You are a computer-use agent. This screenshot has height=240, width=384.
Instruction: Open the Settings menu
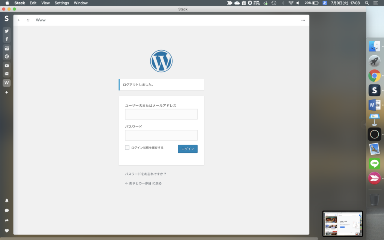tap(62, 3)
